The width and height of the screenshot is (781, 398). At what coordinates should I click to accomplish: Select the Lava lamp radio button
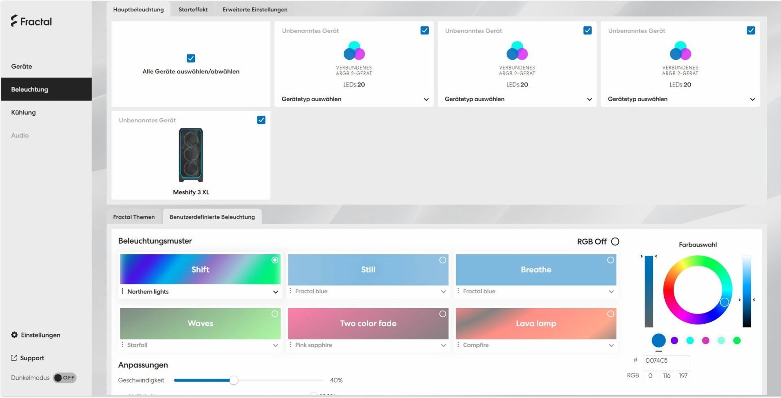tap(611, 314)
